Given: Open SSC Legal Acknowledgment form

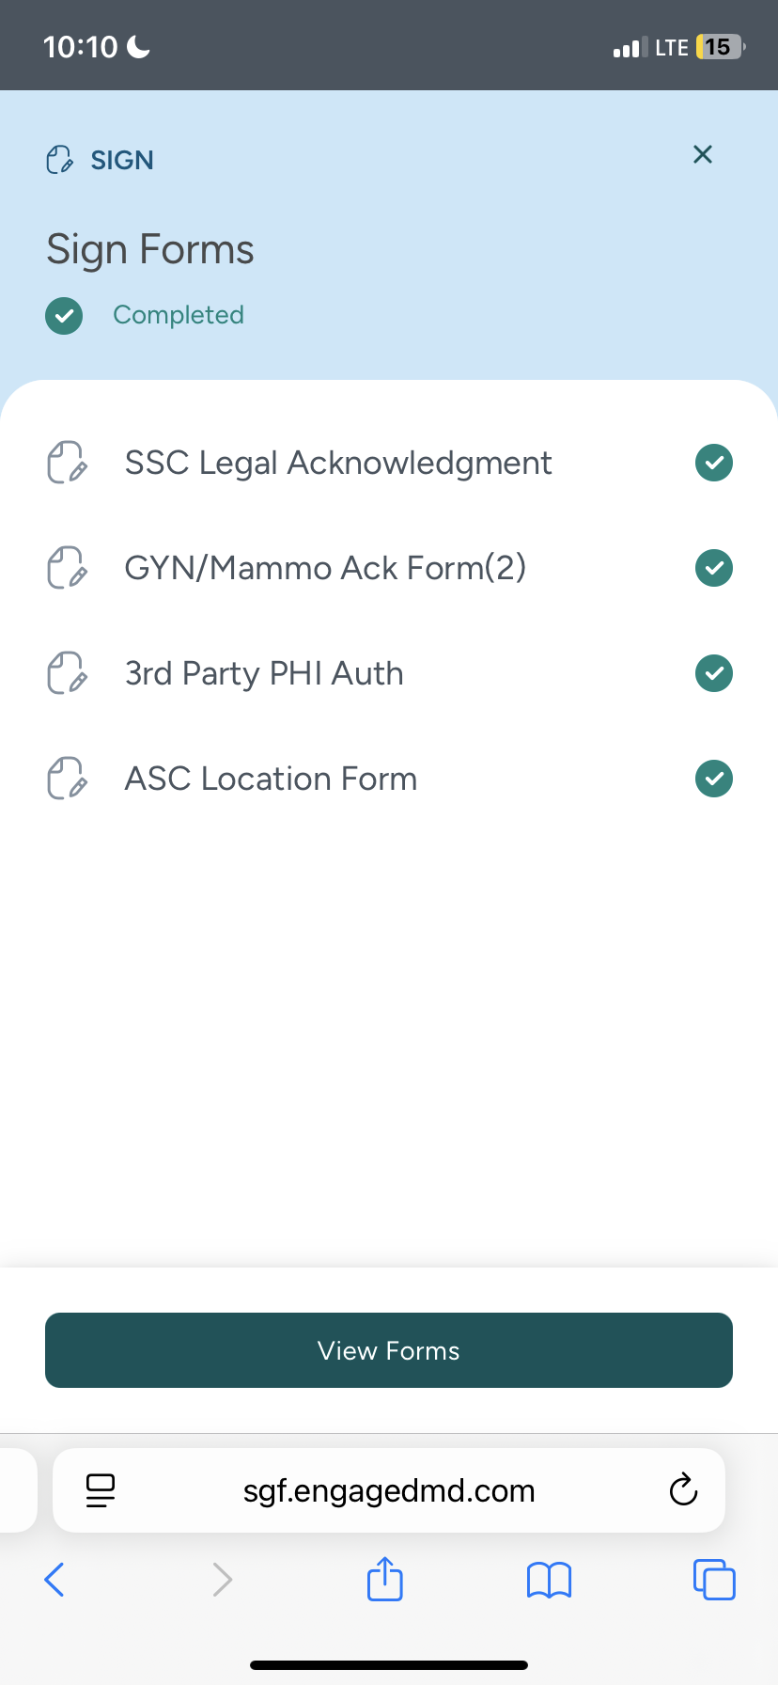Looking at the screenshot, I should 338,463.
